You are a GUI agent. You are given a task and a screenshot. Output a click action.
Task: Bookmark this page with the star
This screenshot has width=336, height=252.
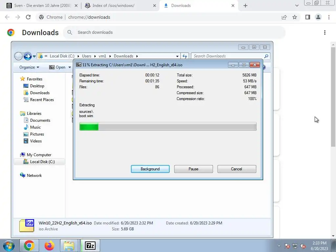(295, 17)
